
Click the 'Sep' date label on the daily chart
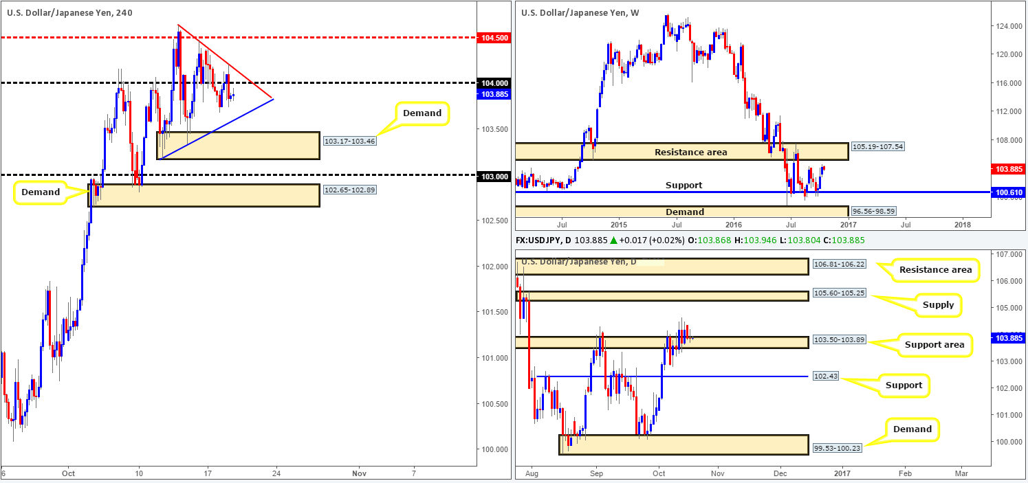[x=596, y=473]
